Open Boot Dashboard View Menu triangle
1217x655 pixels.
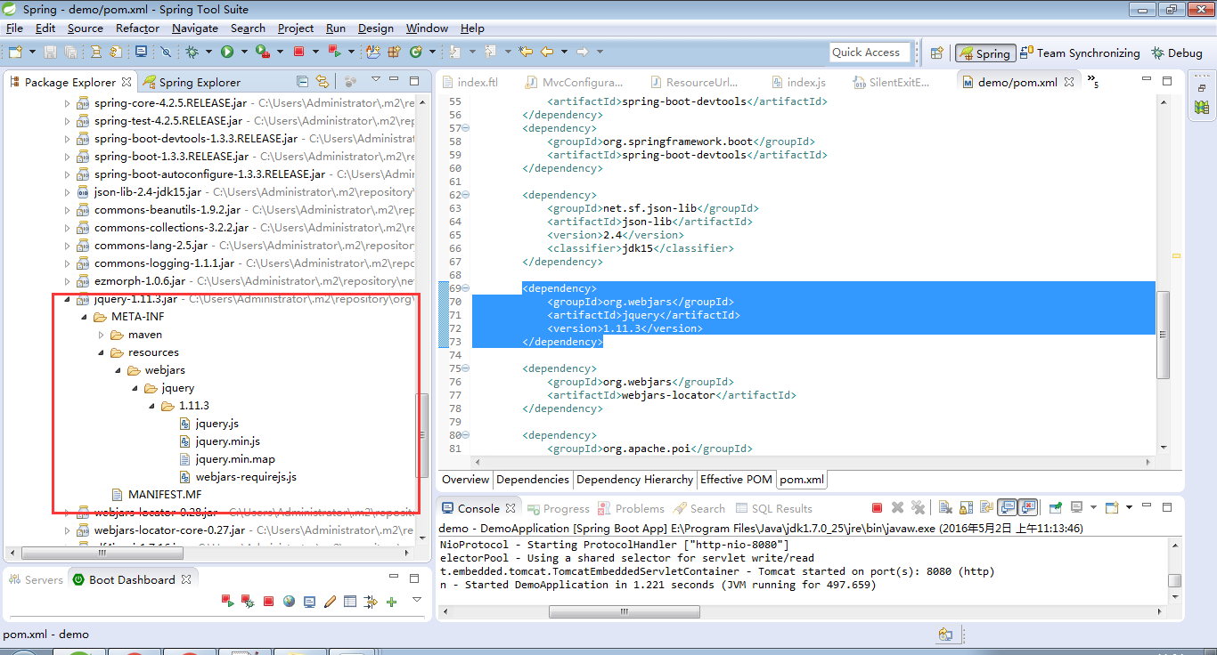(416, 600)
